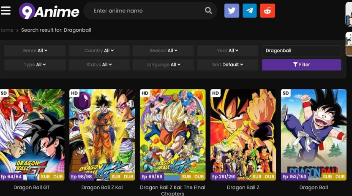Expand the Type filter dropdown

35,65
